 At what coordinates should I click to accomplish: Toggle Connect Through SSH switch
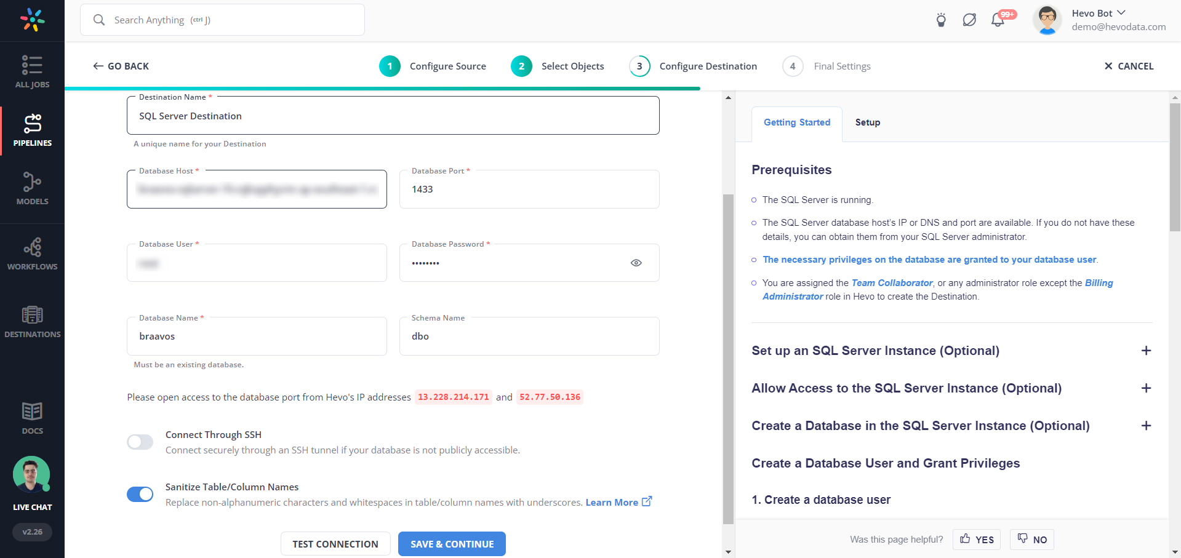coord(140,442)
